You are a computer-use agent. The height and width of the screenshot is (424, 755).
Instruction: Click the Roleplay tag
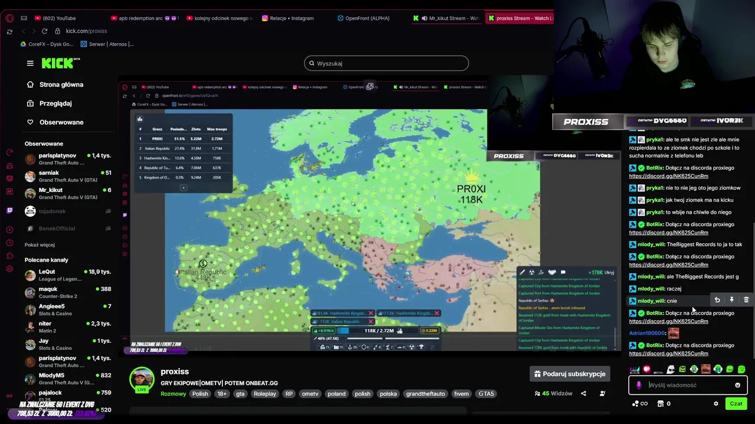click(x=265, y=394)
